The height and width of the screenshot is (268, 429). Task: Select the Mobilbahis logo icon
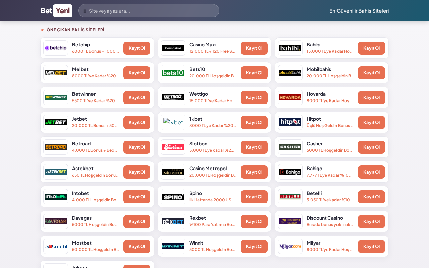(290, 73)
